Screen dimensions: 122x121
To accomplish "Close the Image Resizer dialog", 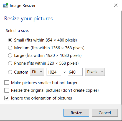I will point(116,5).
